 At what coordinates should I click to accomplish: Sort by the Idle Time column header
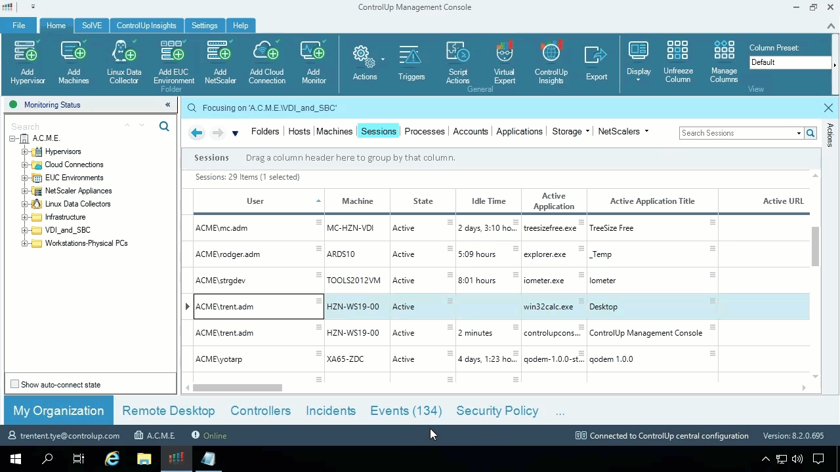pyautogui.click(x=489, y=201)
